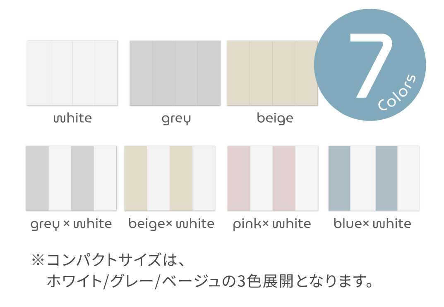Select the blue × white striped swatch

click(x=374, y=178)
